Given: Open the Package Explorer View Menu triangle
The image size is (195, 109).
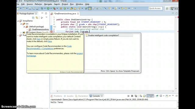Looking at the screenshot, I should [46, 18].
